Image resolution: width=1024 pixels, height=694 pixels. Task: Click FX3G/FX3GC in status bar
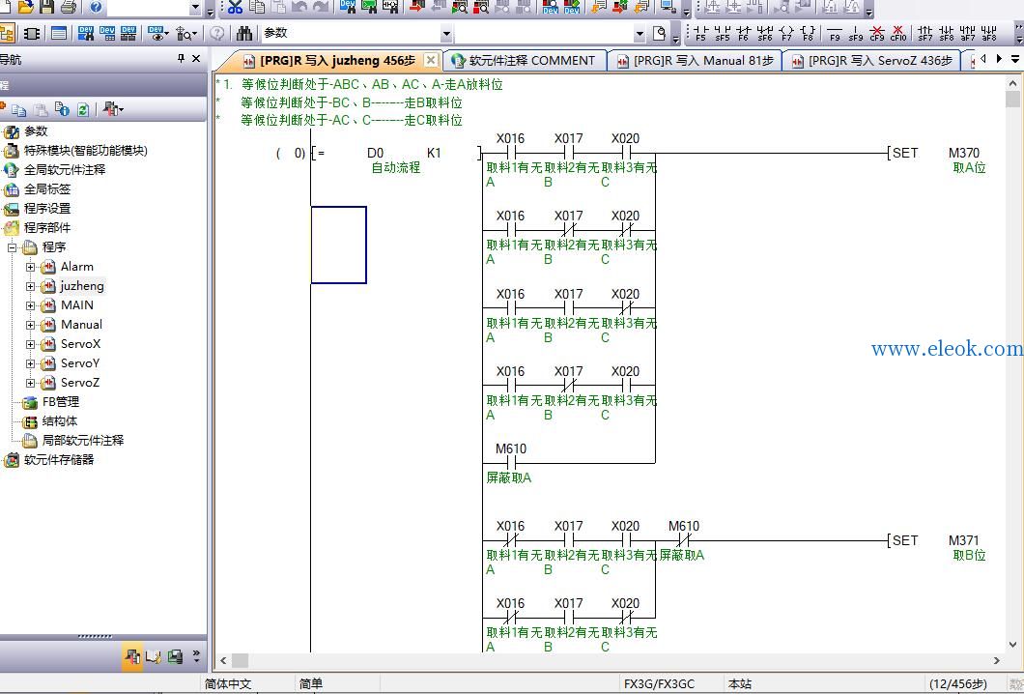tap(659, 684)
